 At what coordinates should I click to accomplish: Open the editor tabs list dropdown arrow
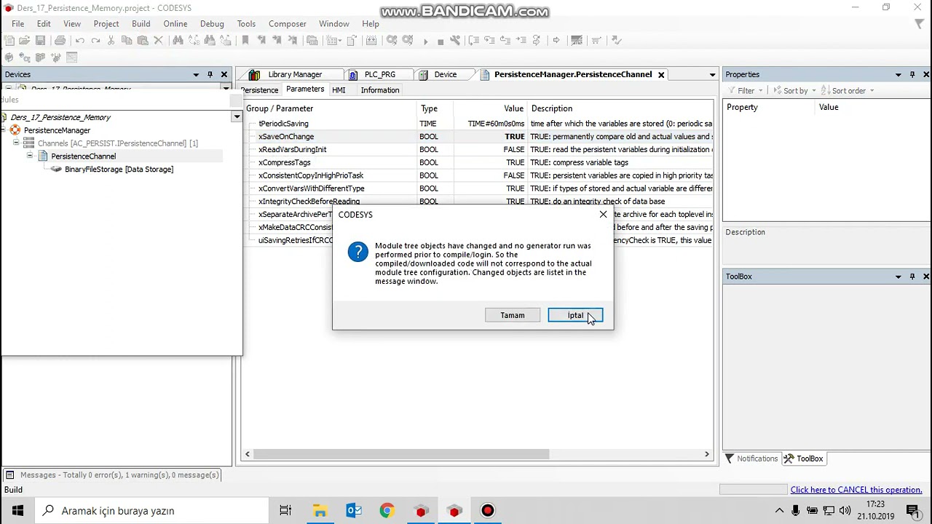pos(712,75)
